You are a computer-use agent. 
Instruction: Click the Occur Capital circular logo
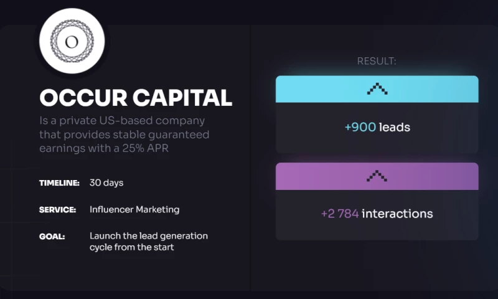(72, 42)
